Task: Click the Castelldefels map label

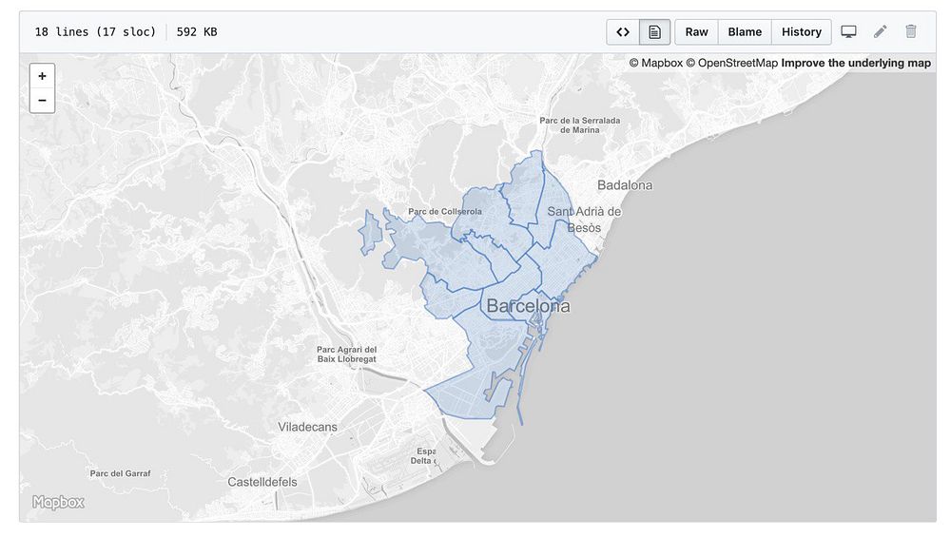Action: point(262,483)
